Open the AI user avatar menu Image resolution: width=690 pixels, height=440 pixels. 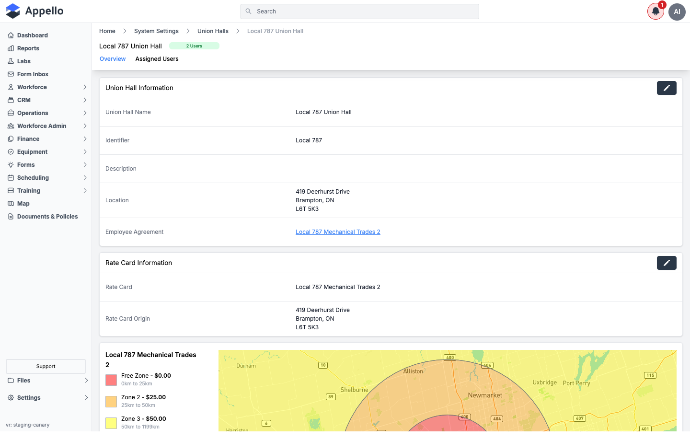(677, 12)
